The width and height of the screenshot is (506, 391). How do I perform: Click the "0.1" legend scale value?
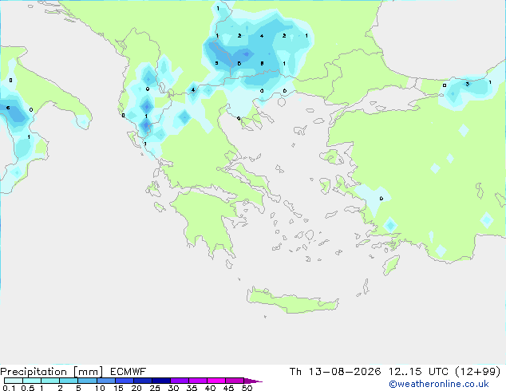9,388
